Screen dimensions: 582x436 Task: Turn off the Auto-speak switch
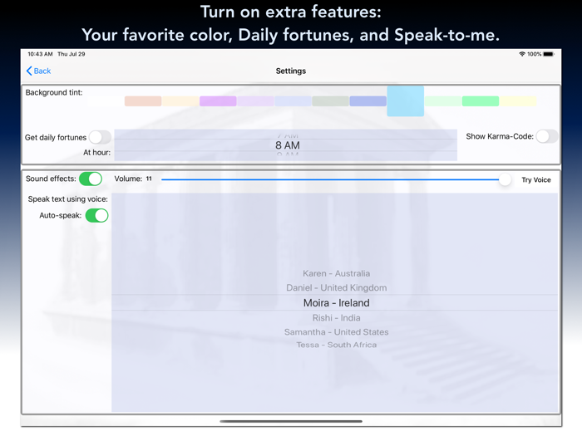(97, 215)
